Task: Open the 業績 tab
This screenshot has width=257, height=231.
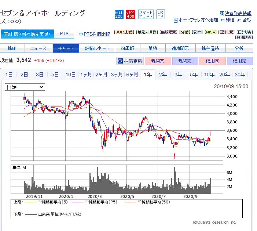Action: (x=153, y=48)
